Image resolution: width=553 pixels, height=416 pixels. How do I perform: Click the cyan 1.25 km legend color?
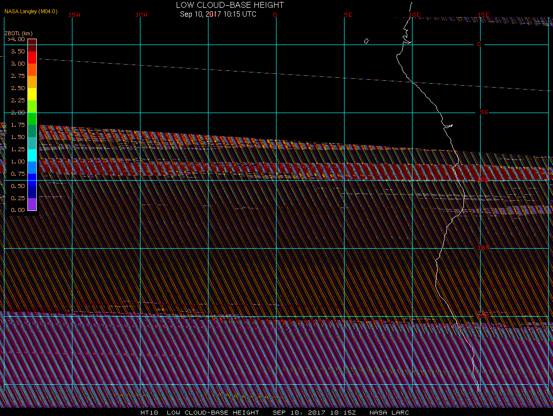[32, 155]
